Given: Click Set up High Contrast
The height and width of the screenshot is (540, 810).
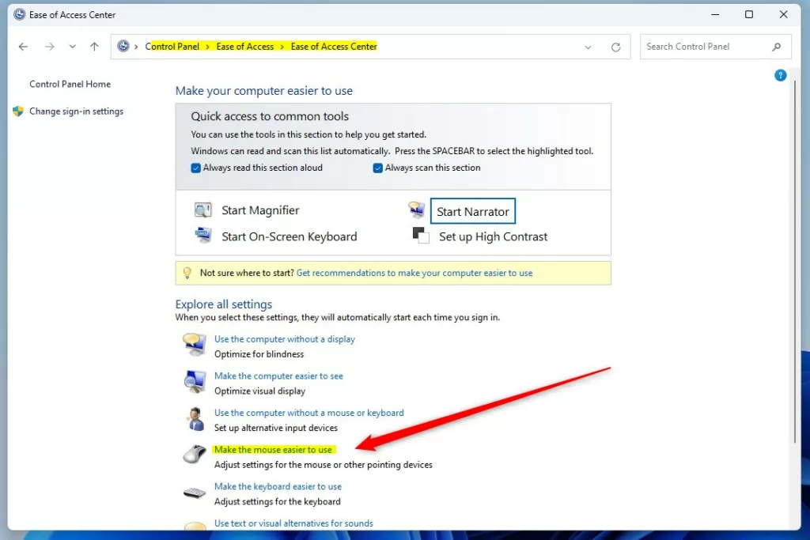Looking at the screenshot, I should click(x=493, y=236).
